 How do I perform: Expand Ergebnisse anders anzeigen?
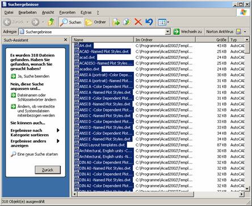pyautogui.click(x=35, y=143)
